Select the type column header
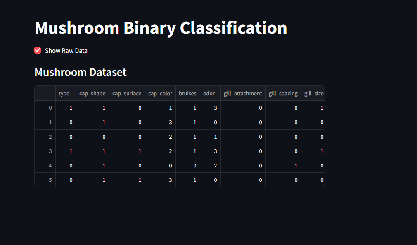 pyautogui.click(x=64, y=93)
